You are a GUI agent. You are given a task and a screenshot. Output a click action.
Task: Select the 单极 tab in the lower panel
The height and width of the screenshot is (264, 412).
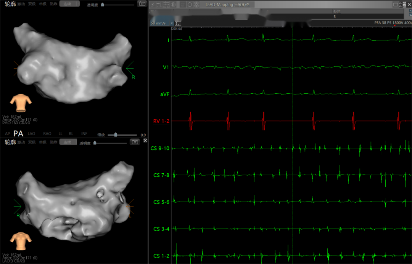click(43, 142)
